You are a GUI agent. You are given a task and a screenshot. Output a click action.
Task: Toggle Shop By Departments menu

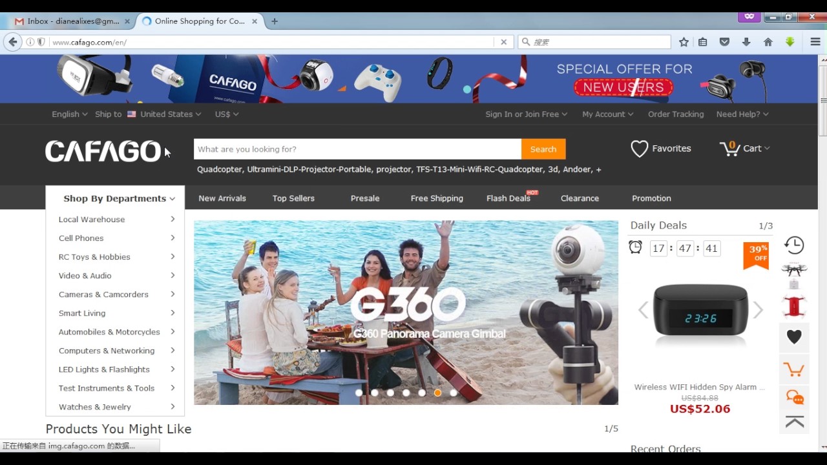pos(115,198)
